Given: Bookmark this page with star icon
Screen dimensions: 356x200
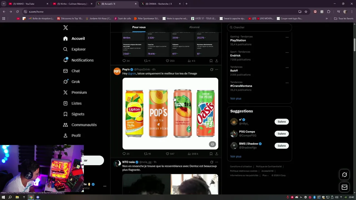Looking at the screenshot, I should pyautogui.click(x=306, y=12).
